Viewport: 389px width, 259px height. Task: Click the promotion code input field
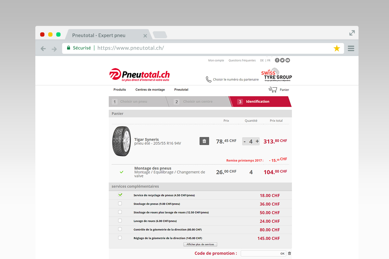coord(264,253)
